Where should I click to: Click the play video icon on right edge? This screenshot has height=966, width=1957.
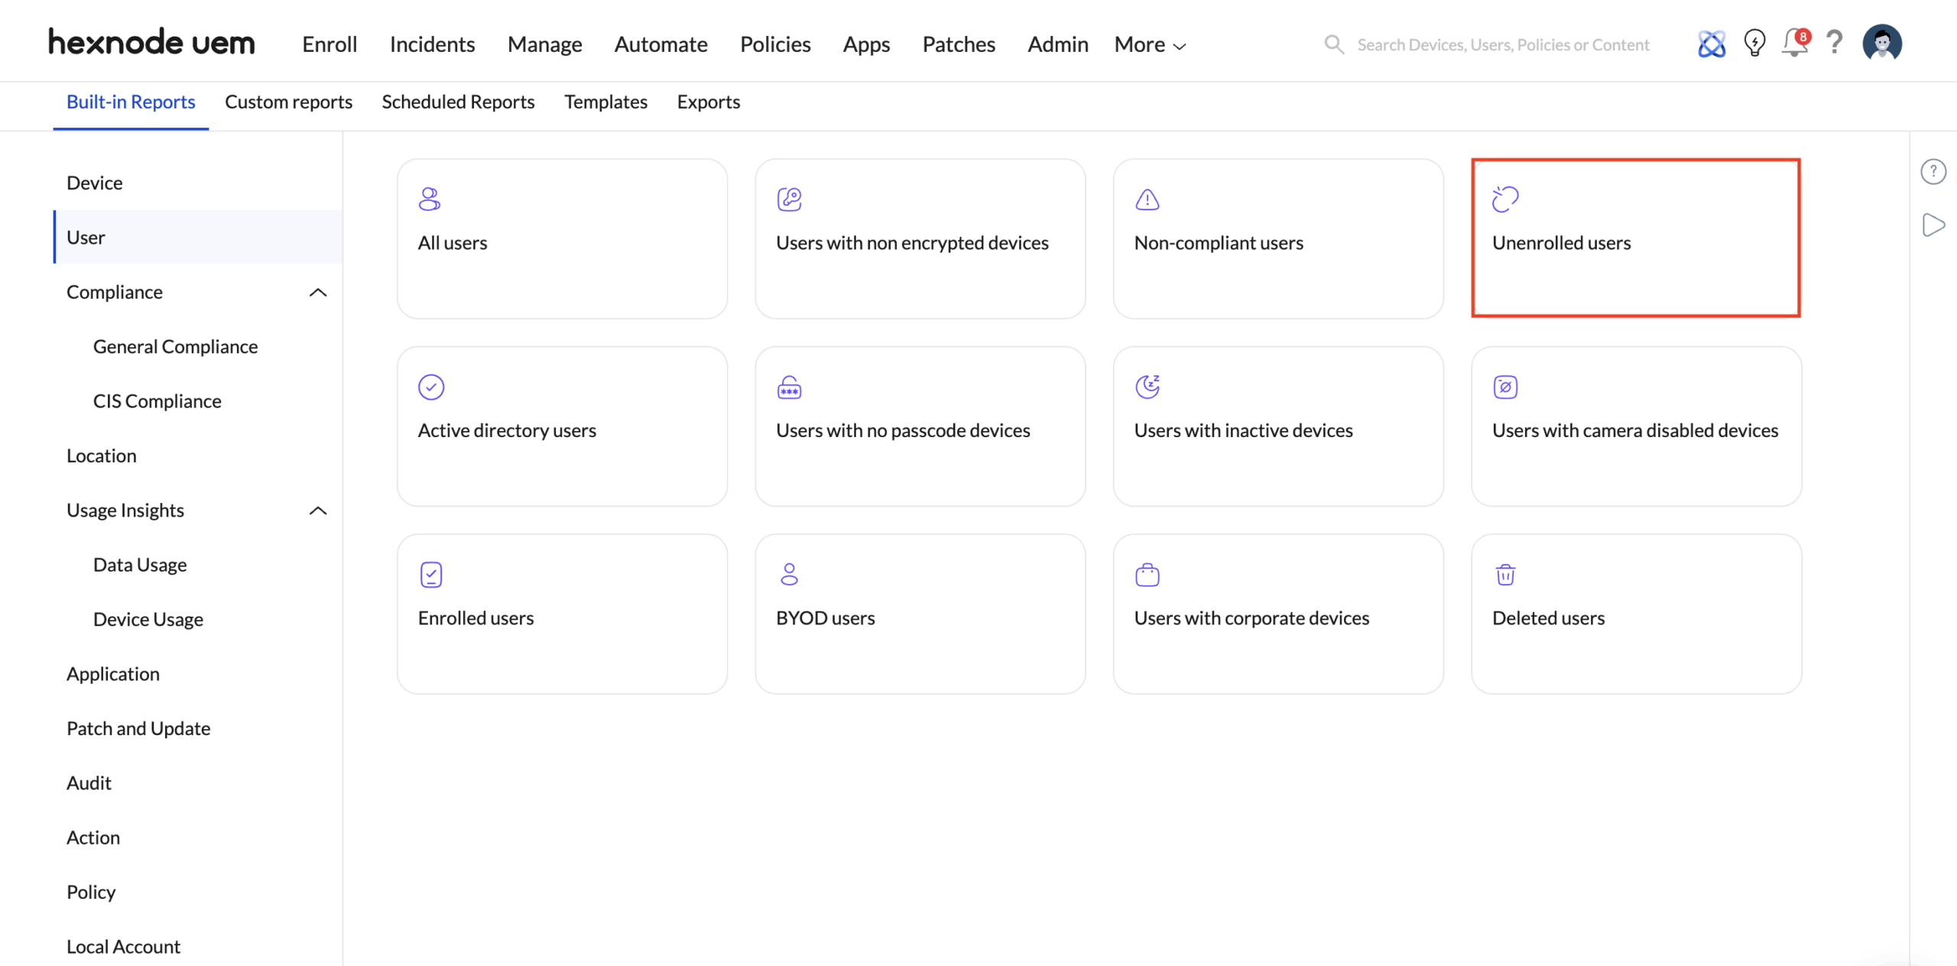tap(1933, 225)
